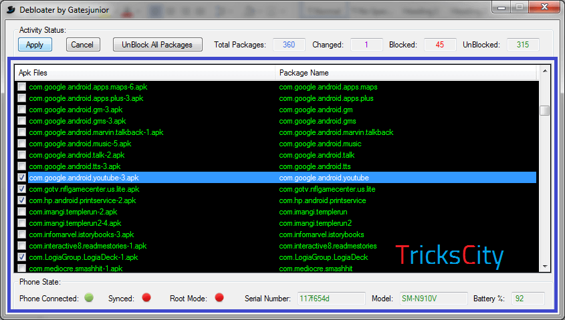Click package name com.google.android.gms
The height and width of the screenshot is (320, 565).
pos(318,121)
